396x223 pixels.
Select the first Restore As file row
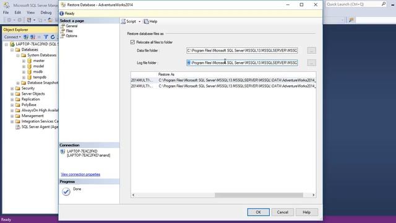click(x=223, y=80)
